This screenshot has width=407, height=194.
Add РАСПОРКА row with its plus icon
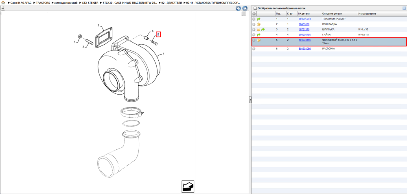point(254,49)
